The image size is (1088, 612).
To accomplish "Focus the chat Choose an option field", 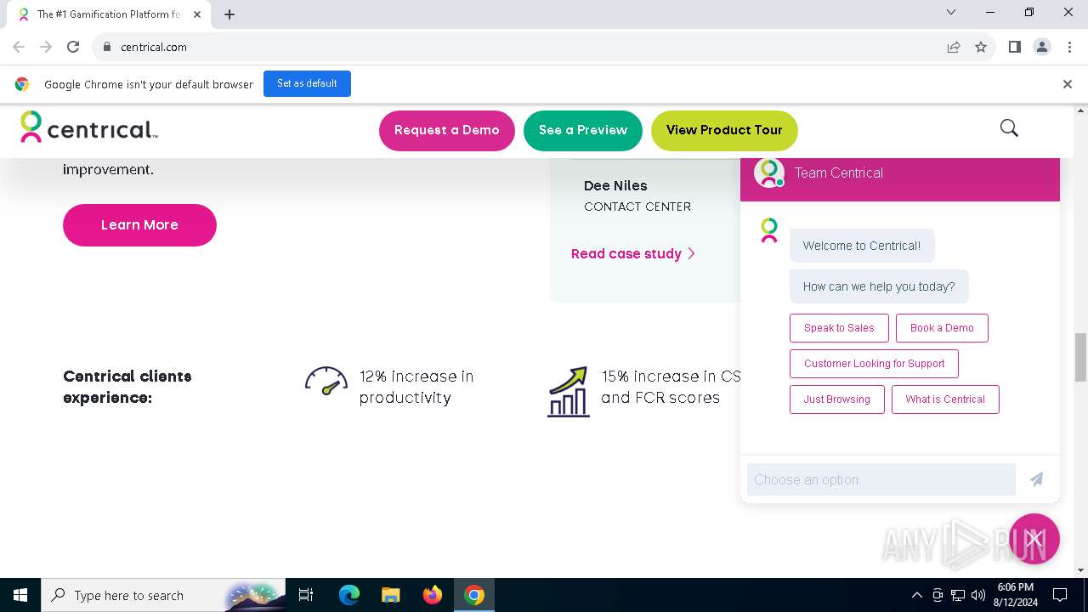I will pos(881,479).
